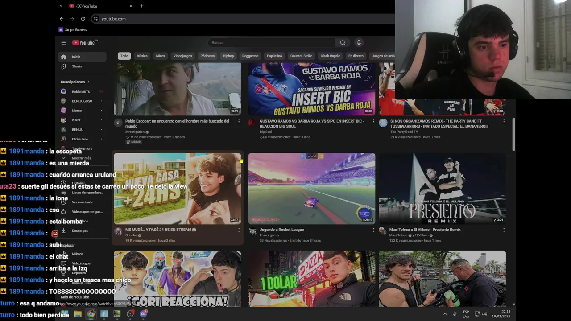This screenshot has width=571, height=321.
Task: Open site information icon beside youtube.com
Action: 95,19
